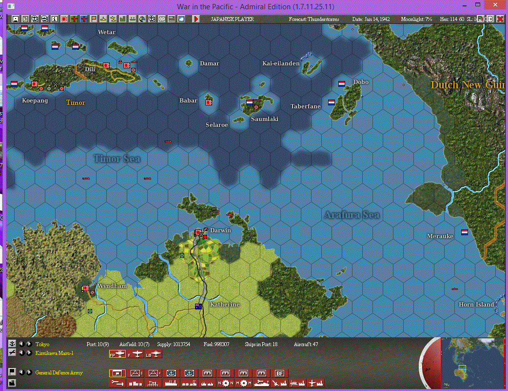This screenshot has width=508, height=391.
Task: Click the OP toolbar button
Action: pyautogui.click(x=162, y=19)
